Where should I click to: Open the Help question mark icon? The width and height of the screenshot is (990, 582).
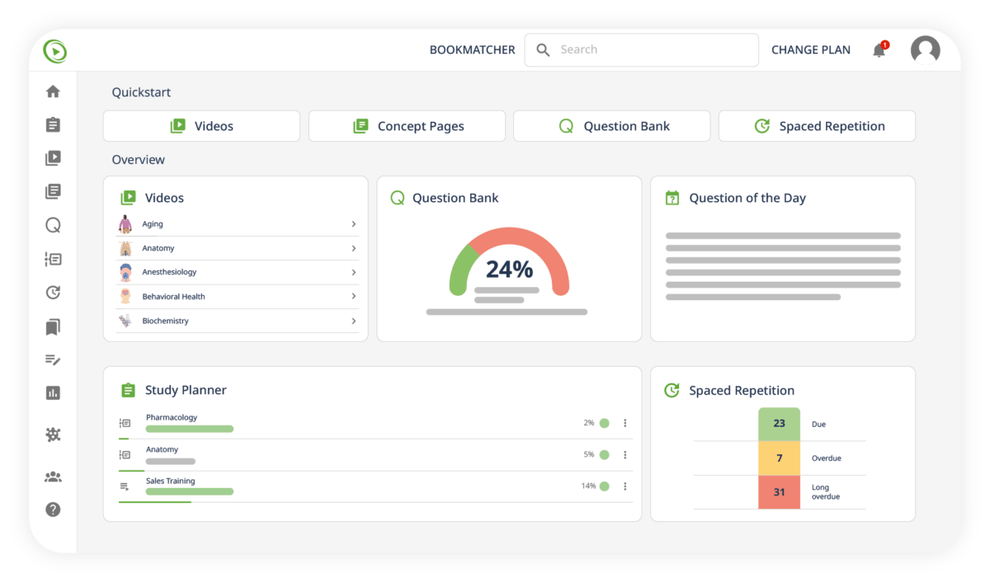53,509
